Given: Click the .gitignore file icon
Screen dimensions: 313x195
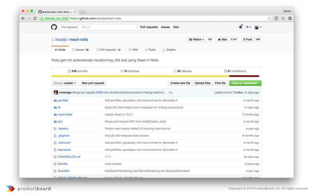Looking at the screenshot, I should 55,136.
